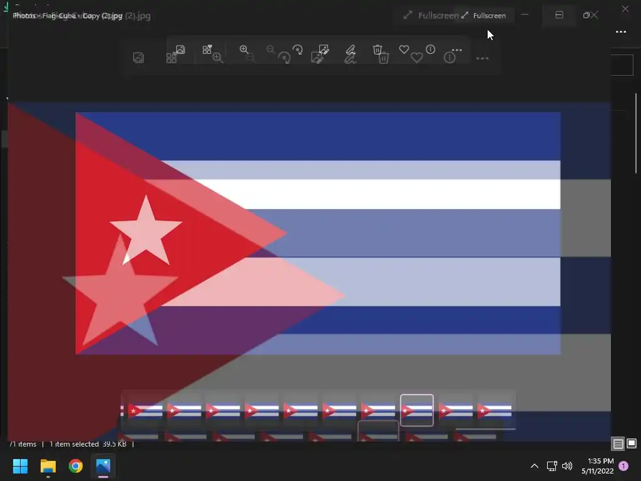Image resolution: width=641 pixels, height=481 pixels.
Task: Open the clock showing 1:35 PM
Action: (597, 466)
